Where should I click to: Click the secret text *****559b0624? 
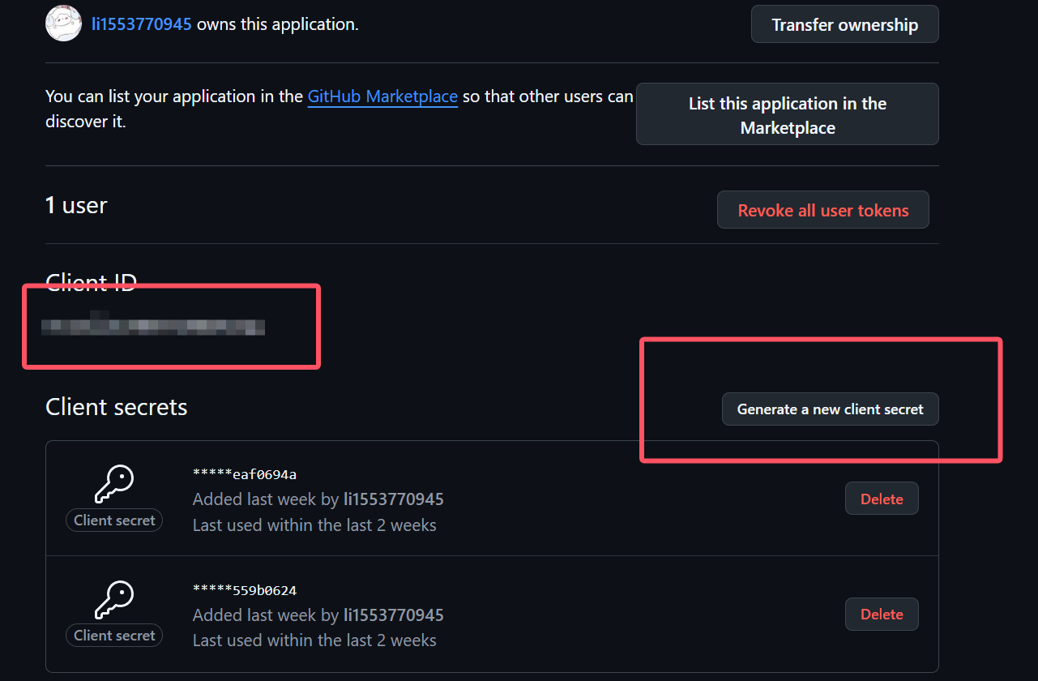click(x=245, y=590)
